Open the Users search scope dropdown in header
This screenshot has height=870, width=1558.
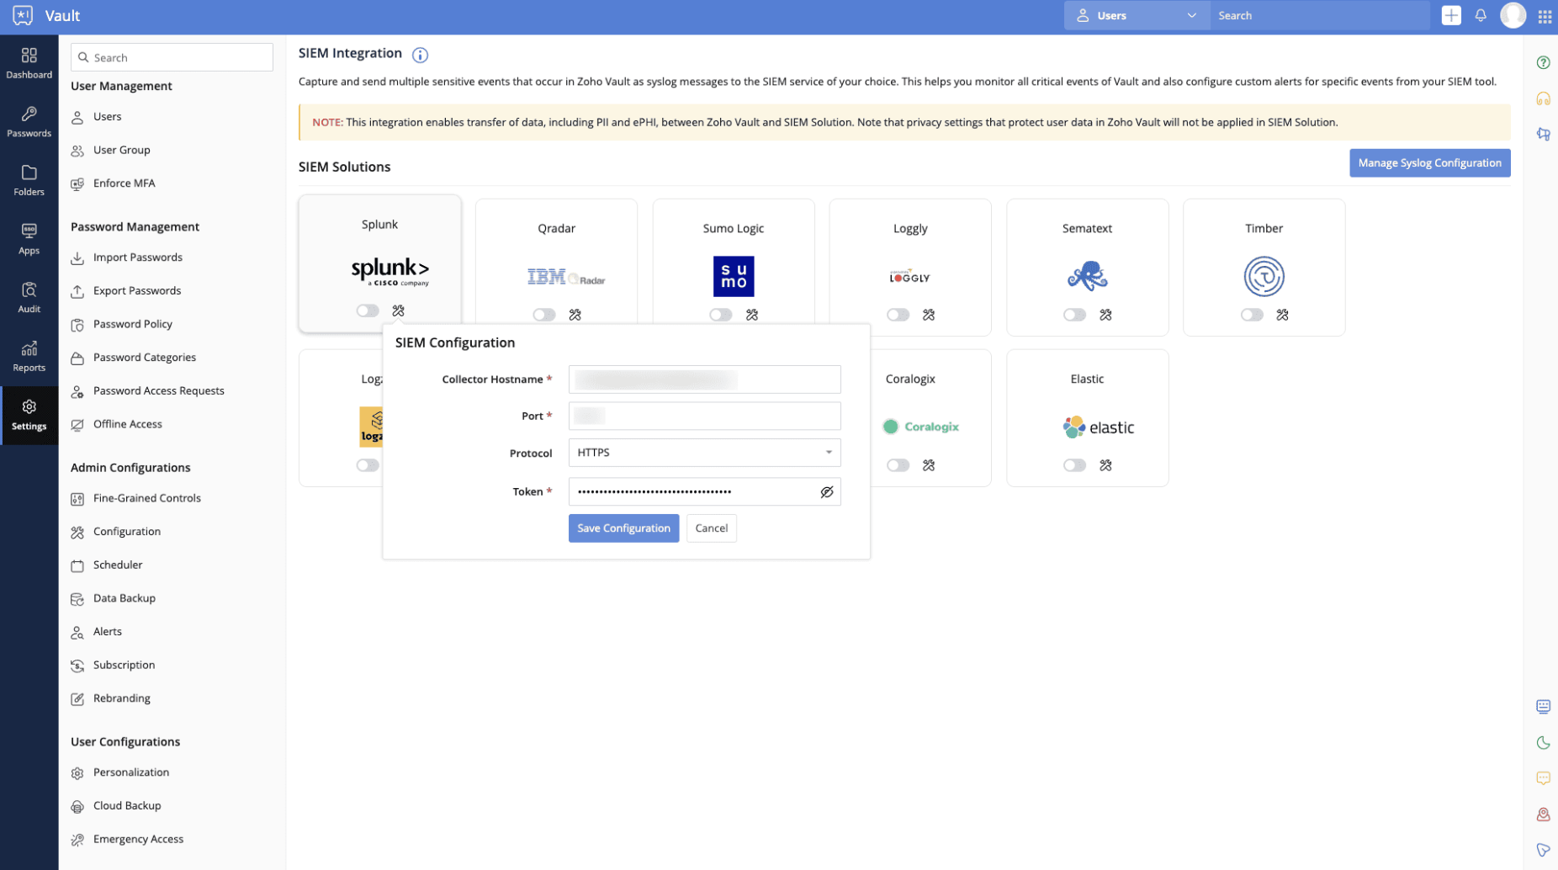coord(1137,15)
